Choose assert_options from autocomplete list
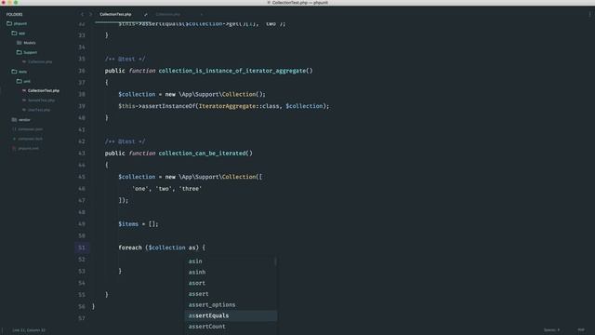The image size is (595, 335). [x=231, y=304]
